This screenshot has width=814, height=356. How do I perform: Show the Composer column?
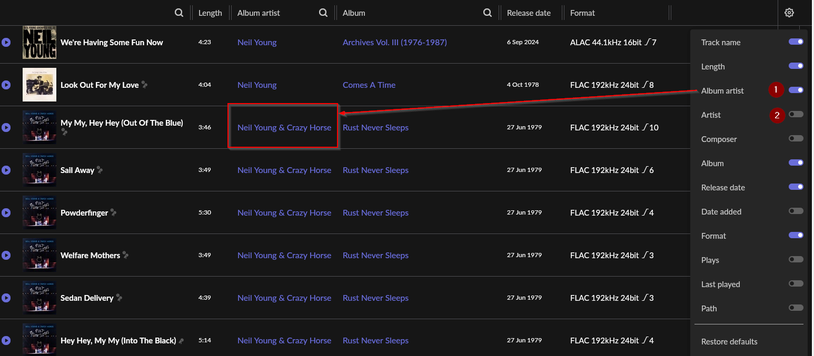click(x=796, y=139)
